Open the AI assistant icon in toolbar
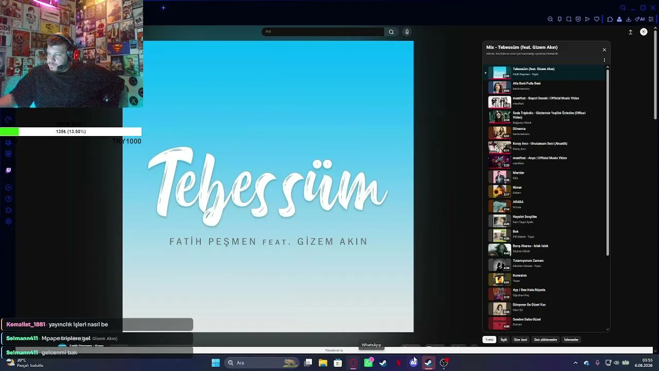Screen dimensions: 659x371 pos(640,19)
